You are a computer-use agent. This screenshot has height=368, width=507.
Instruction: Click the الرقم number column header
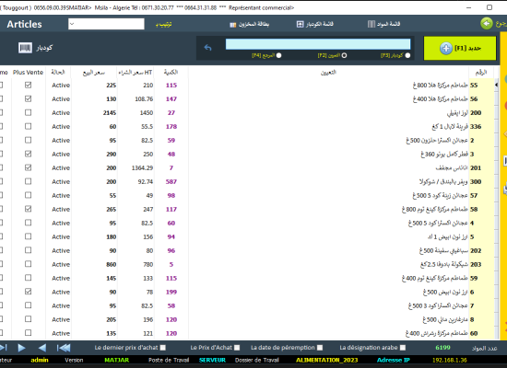(x=481, y=73)
